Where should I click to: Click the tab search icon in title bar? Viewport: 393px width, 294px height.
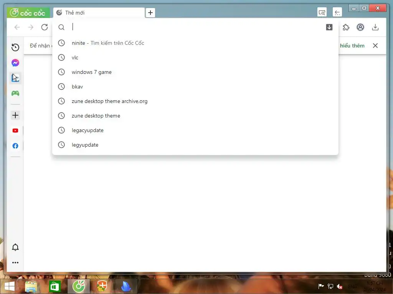(x=322, y=12)
